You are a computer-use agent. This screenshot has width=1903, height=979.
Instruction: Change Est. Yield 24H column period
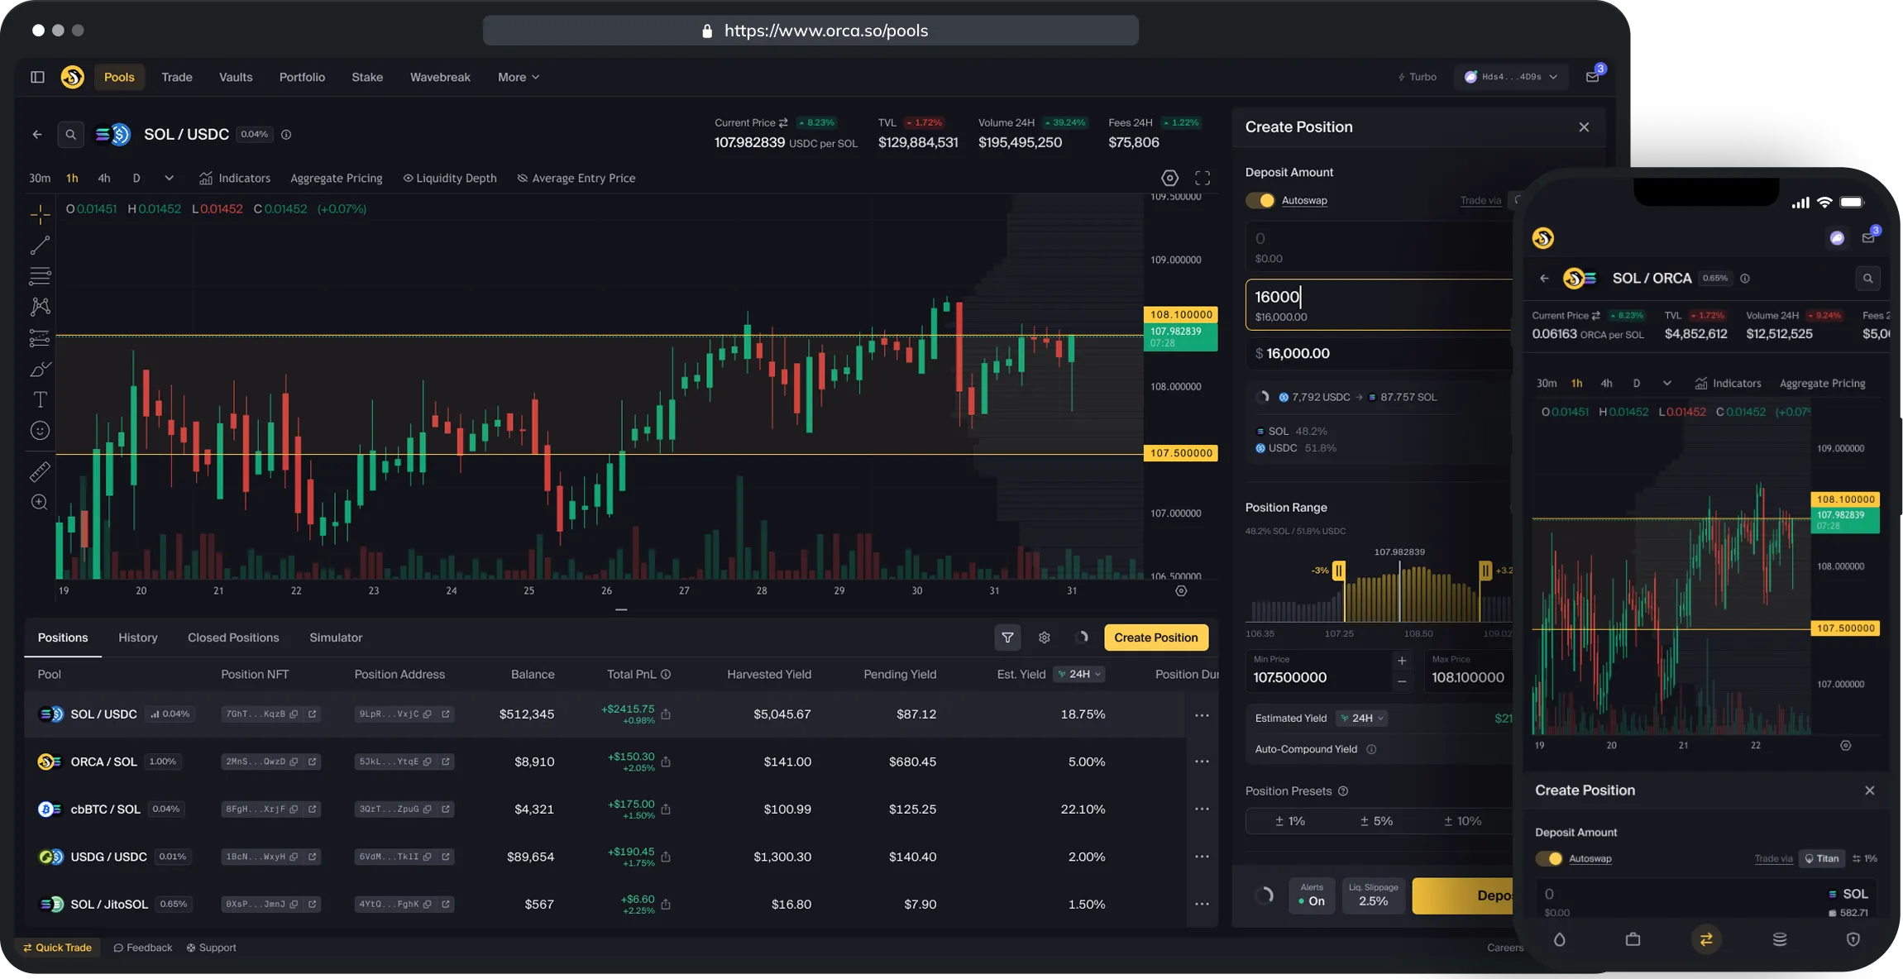[1079, 674]
